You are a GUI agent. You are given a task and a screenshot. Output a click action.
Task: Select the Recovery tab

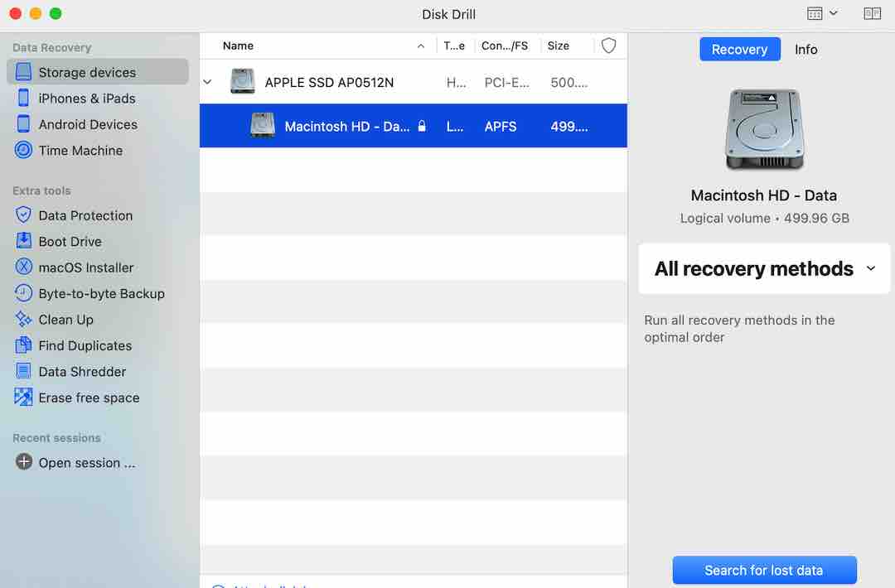tap(739, 49)
